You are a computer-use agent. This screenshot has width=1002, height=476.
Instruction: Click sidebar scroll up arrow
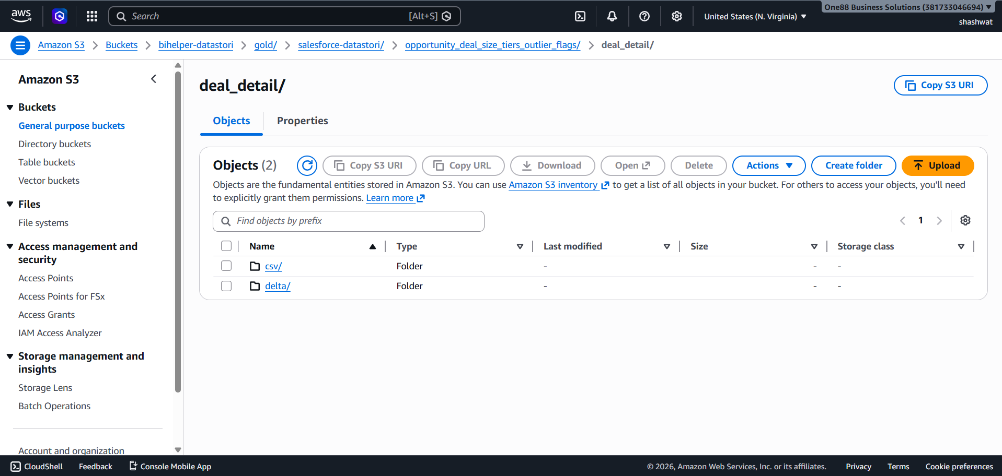click(178, 65)
